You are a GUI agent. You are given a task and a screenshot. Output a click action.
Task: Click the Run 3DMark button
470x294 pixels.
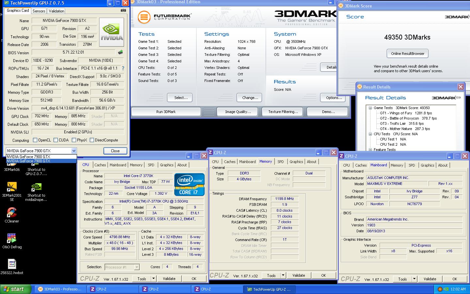(166, 112)
